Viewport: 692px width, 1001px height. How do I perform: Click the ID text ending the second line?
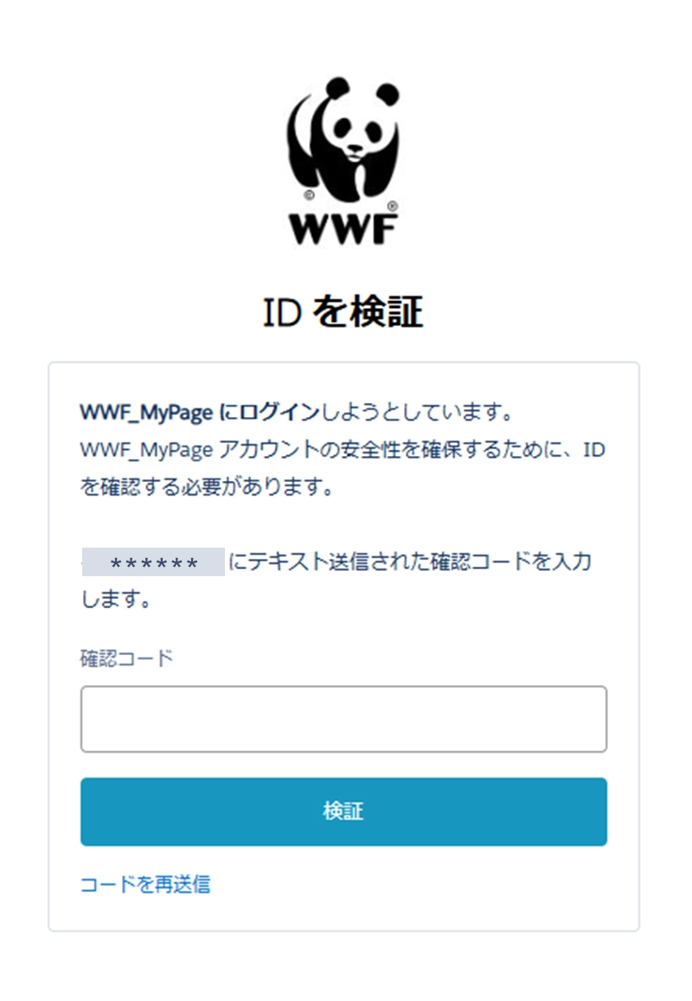(x=593, y=450)
